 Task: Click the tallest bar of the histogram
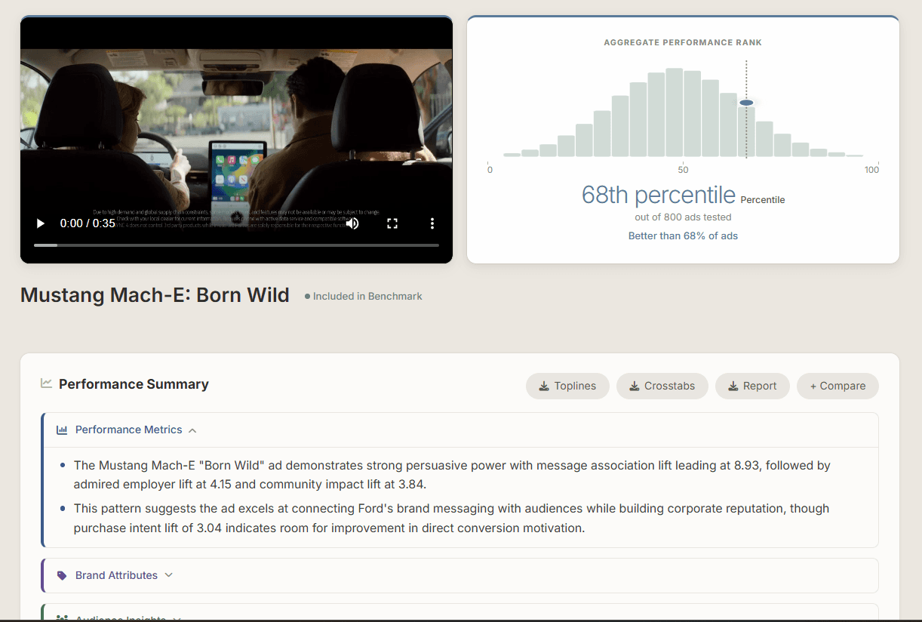click(x=675, y=112)
